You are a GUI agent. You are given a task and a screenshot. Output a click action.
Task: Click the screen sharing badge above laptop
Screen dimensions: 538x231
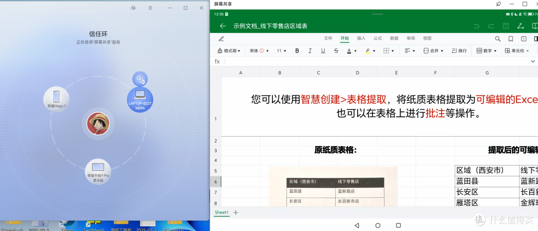pos(140,79)
